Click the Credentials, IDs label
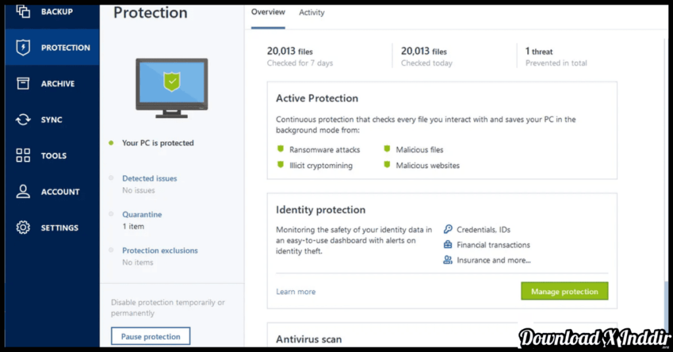Image resolution: width=673 pixels, height=352 pixels. [x=483, y=230]
